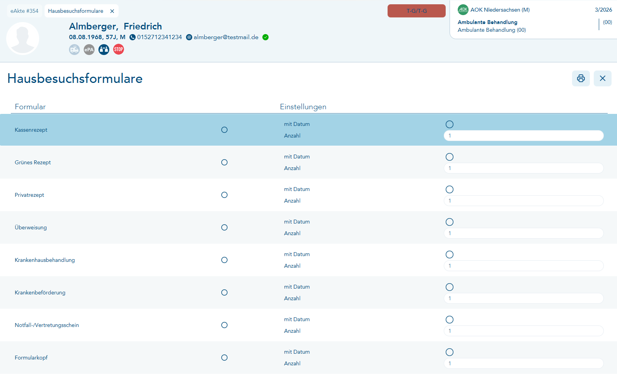Image resolution: width=617 pixels, height=387 pixels.
Task: Select the Formularkopf form radio button
Action: 224,358
